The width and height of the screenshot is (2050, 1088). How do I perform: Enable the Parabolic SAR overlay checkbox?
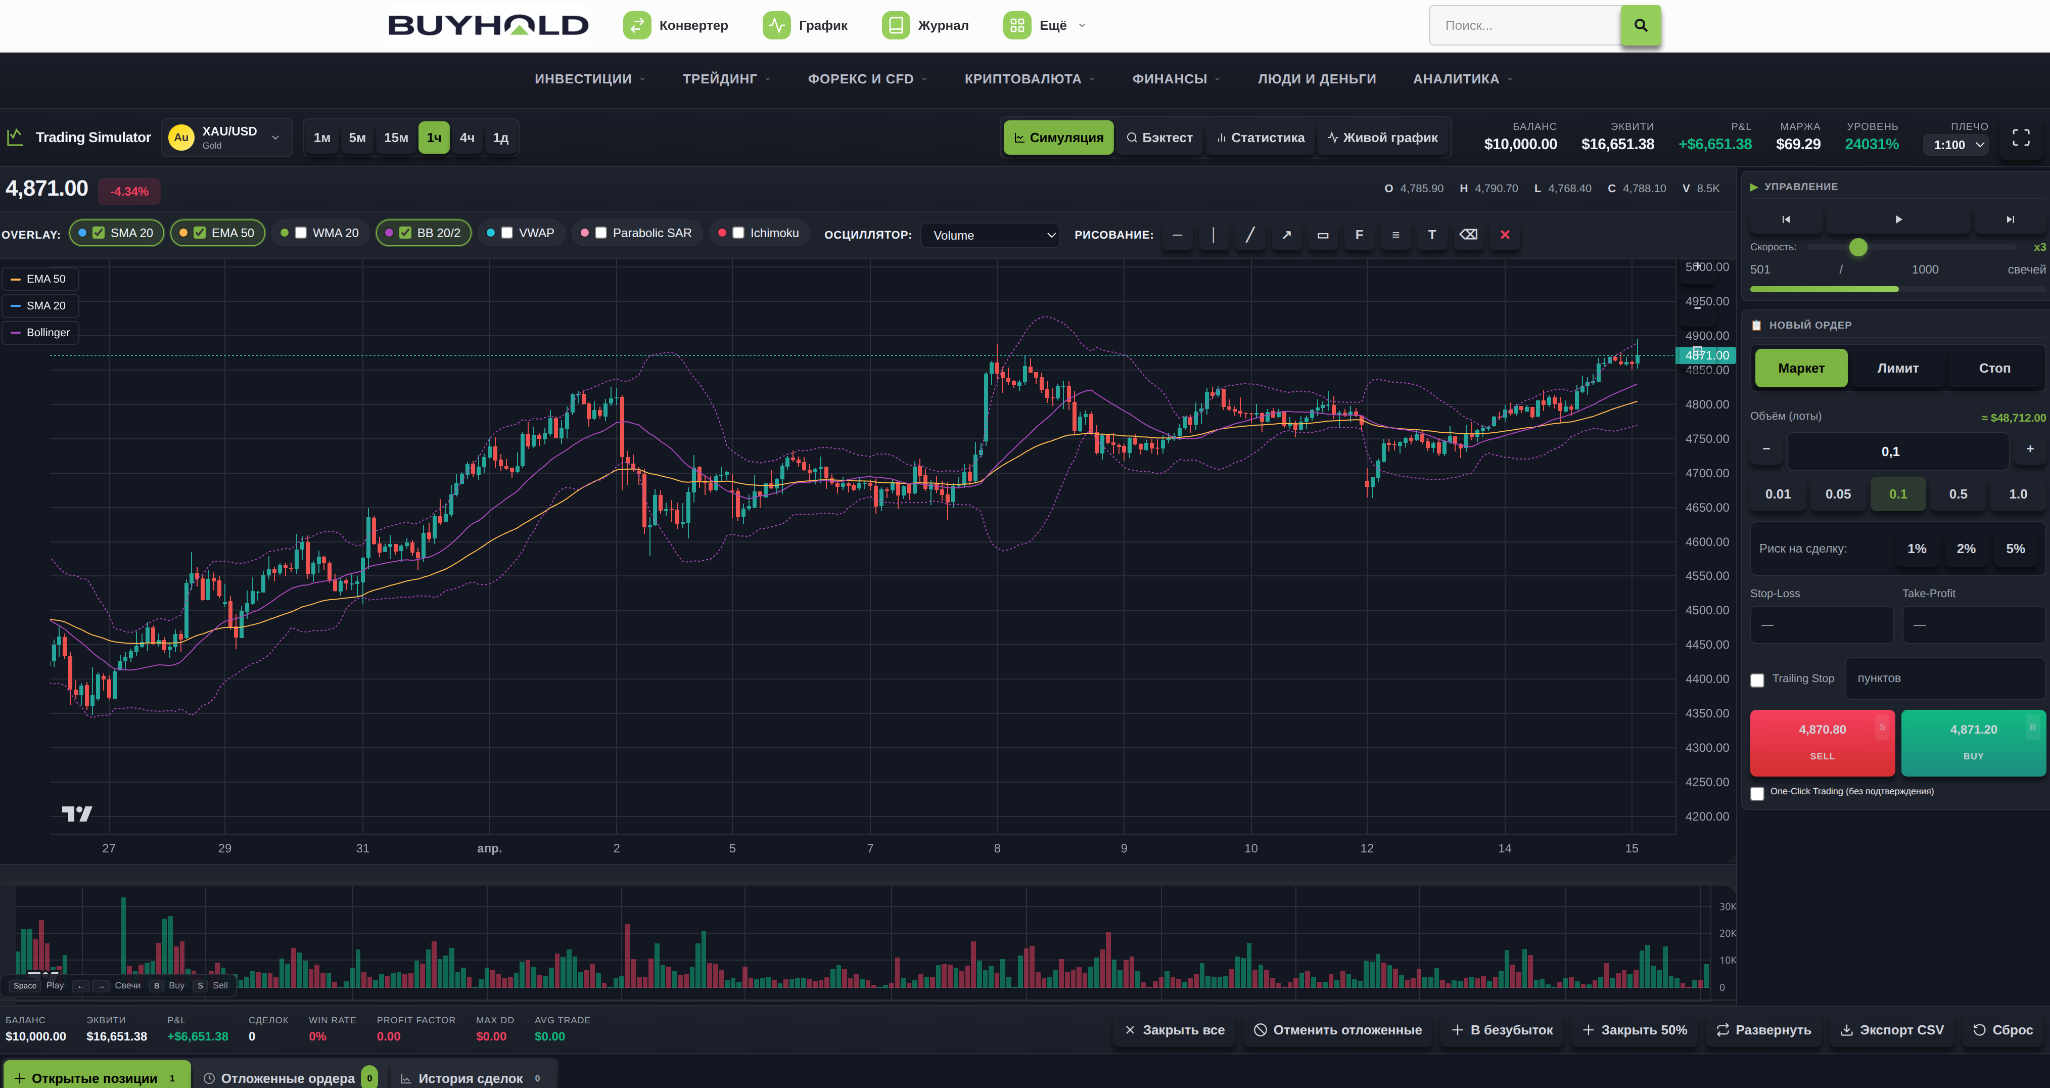601,233
